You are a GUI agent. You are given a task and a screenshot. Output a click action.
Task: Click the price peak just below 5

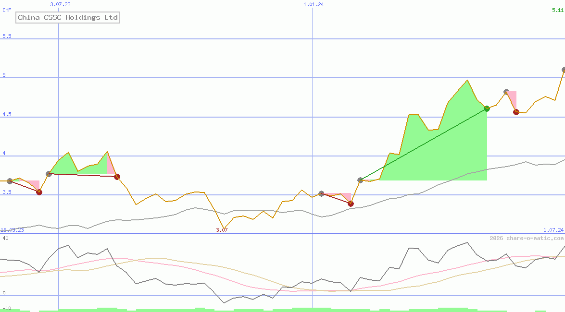tap(467, 80)
